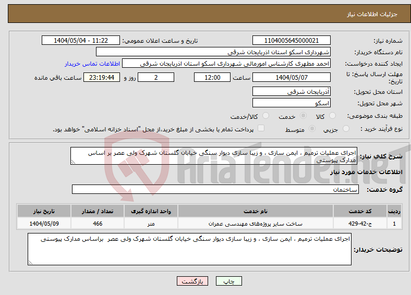411x295 pixels.
Task: Click the remaining days field showing 2
Action: pyautogui.click(x=156, y=77)
